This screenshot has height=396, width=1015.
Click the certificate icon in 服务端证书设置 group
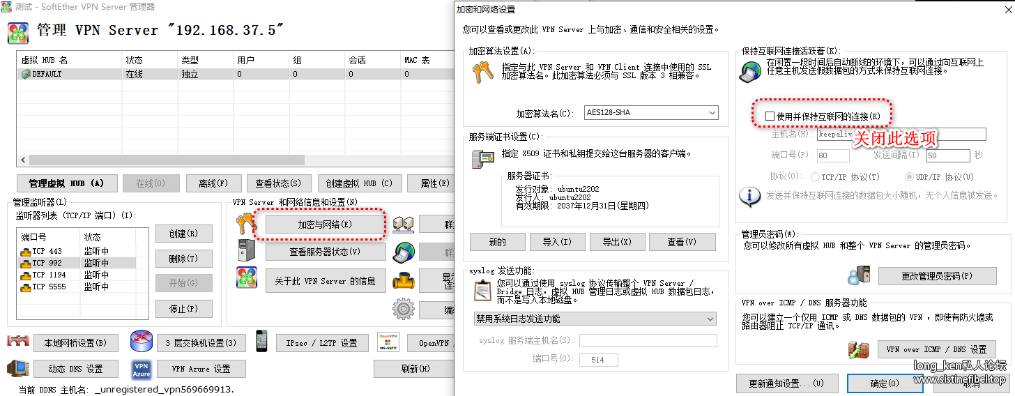coord(483,159)
